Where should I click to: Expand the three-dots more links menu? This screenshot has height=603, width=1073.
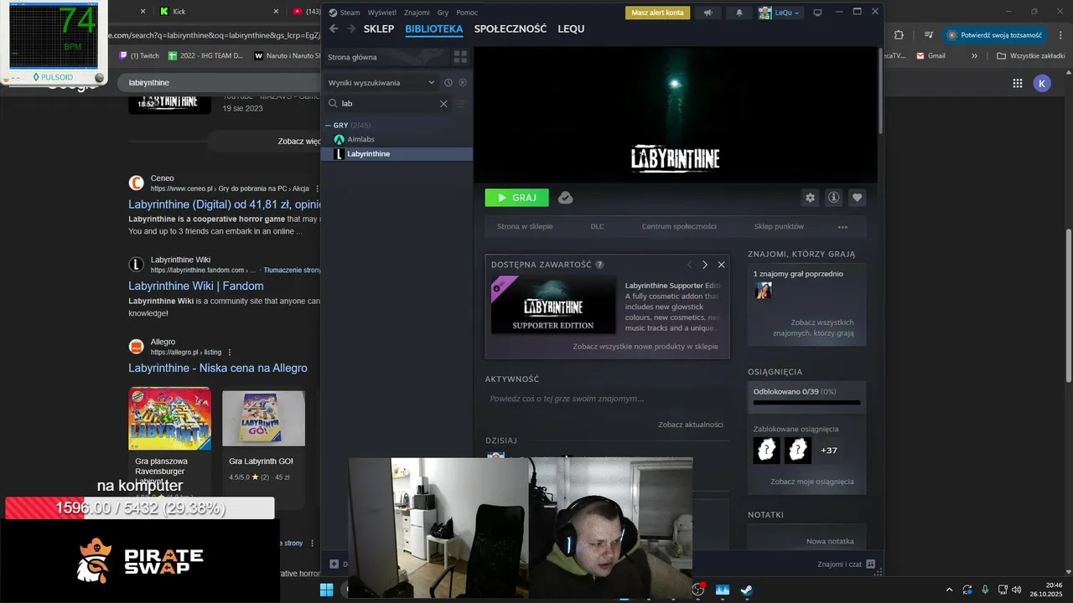pos(842,227)
